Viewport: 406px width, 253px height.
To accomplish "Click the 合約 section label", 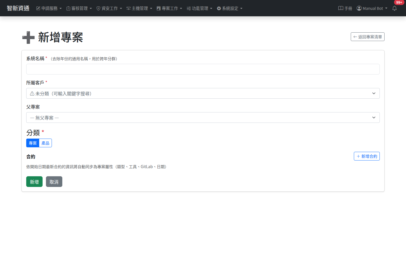I will (31, 157).
